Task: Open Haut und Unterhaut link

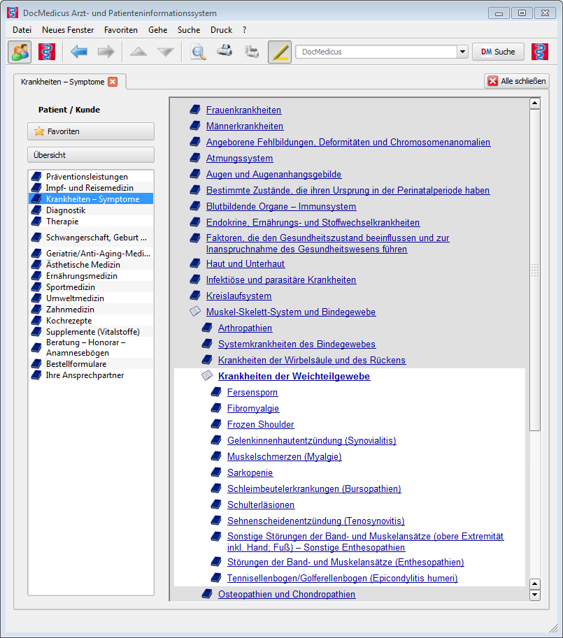Action: 245,263
